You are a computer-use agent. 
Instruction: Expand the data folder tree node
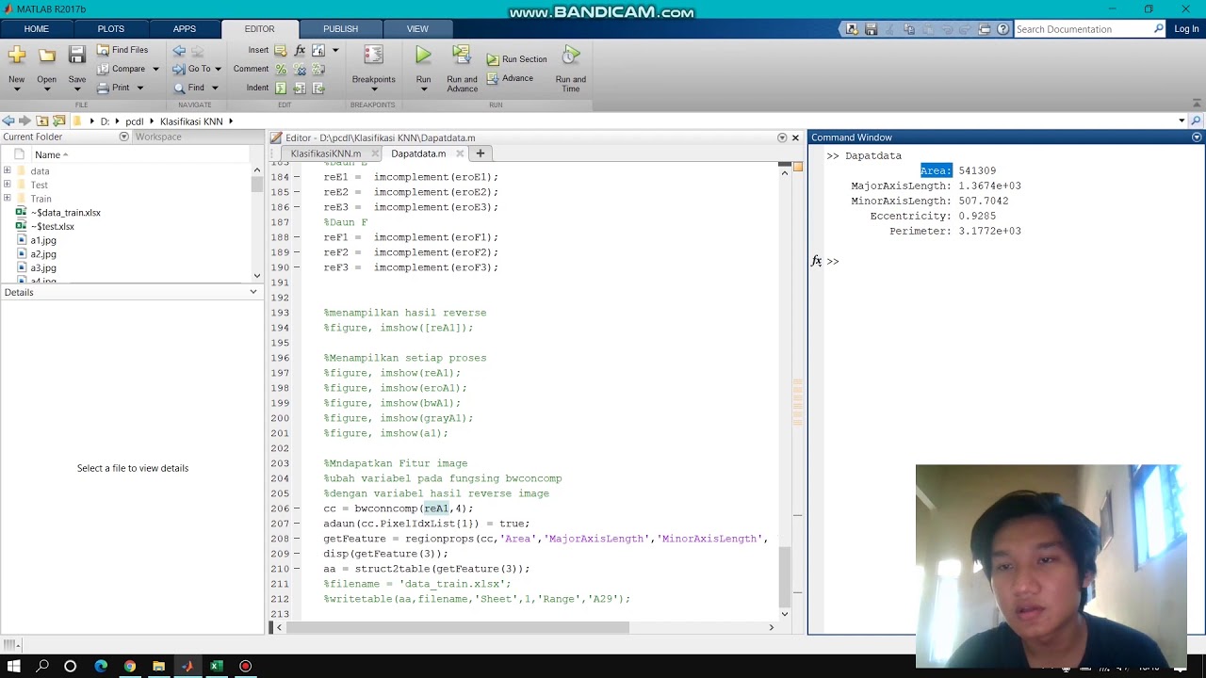[8, 170]
